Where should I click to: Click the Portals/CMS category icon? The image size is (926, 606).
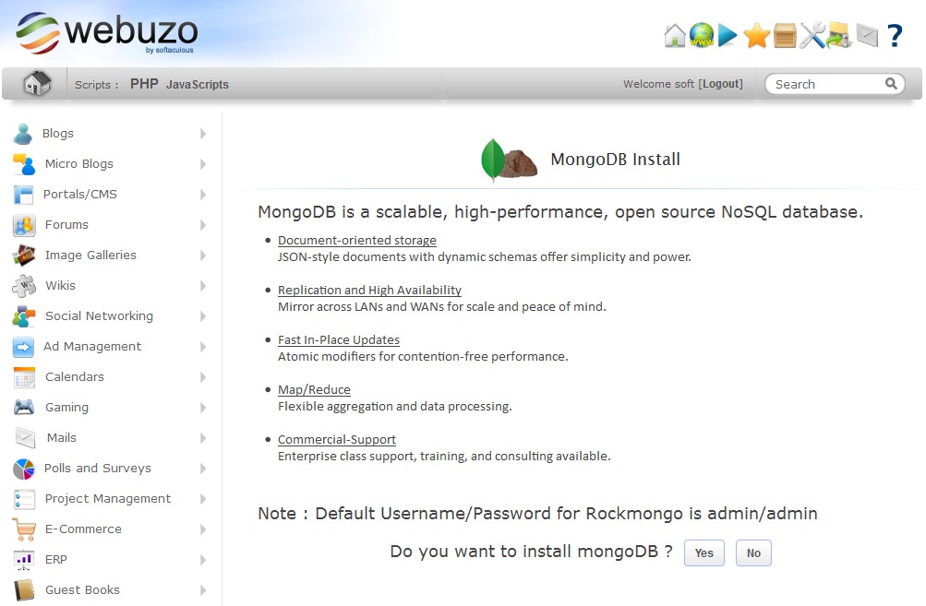[x=24, y=195]
